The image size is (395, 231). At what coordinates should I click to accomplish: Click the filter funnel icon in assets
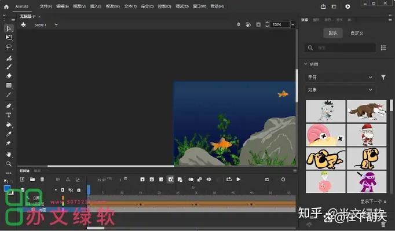coord(383,78)
